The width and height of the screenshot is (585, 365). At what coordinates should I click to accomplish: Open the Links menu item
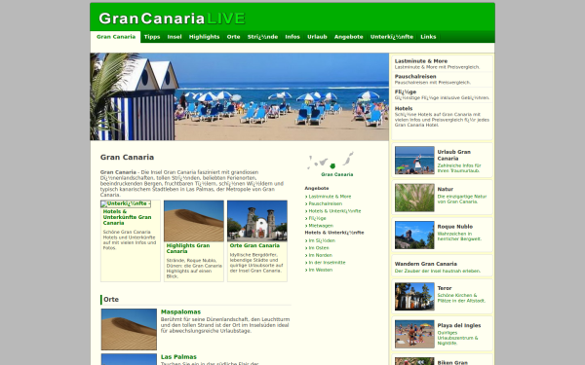pos(428,37)
